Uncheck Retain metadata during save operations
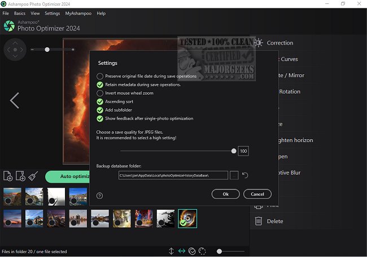This screenshot has height=257, width=367. pos(100,85)
